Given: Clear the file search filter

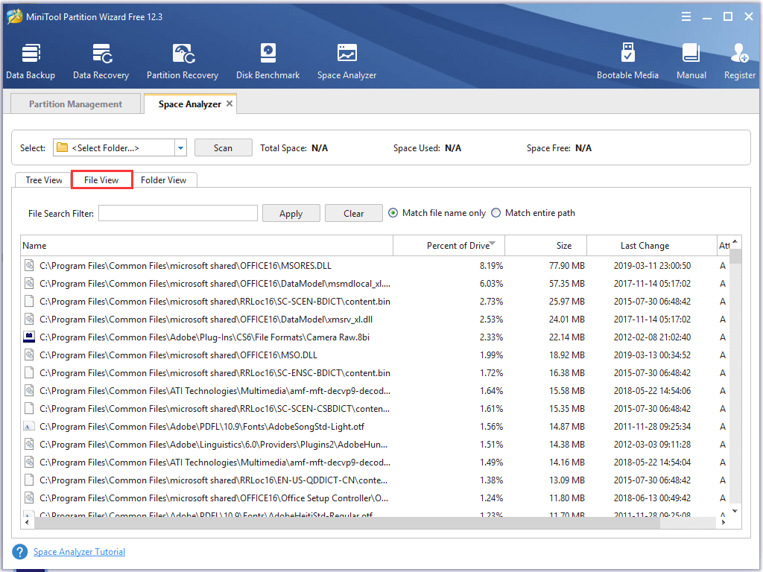Looking at the screenshot, I should [354, 213].
